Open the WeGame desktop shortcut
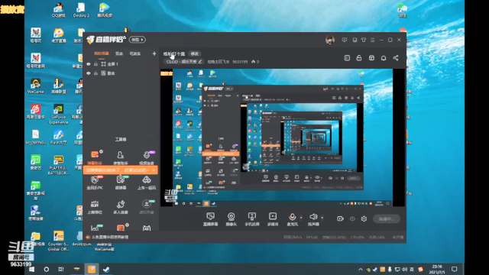 click(x=36, y=86)
